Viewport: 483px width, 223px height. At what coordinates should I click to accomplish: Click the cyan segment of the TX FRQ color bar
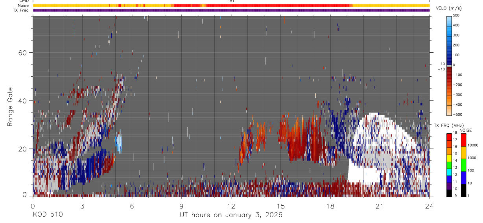coord(449,172)
